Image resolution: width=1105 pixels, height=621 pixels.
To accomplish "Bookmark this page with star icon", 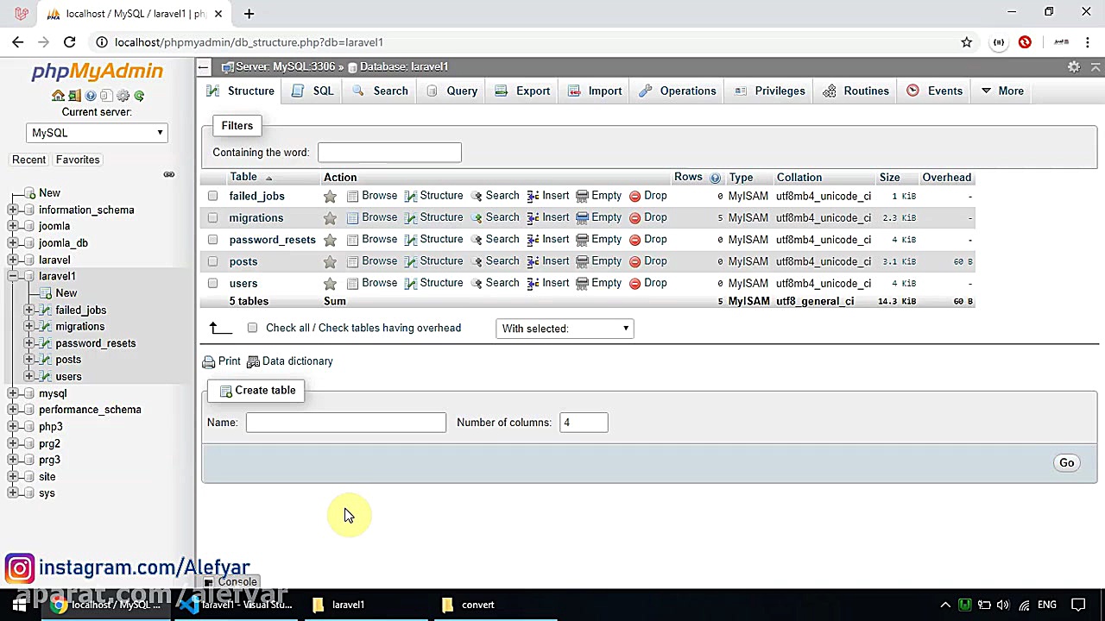I will (967, 42).
